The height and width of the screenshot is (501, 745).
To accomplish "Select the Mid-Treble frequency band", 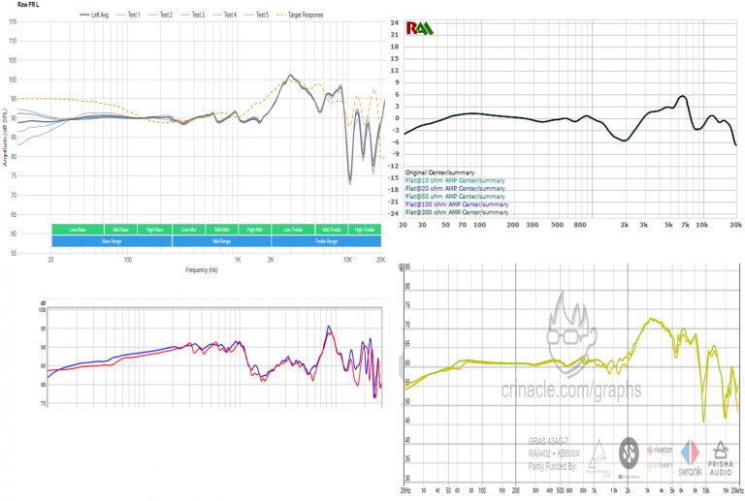I will click(332, 229).
